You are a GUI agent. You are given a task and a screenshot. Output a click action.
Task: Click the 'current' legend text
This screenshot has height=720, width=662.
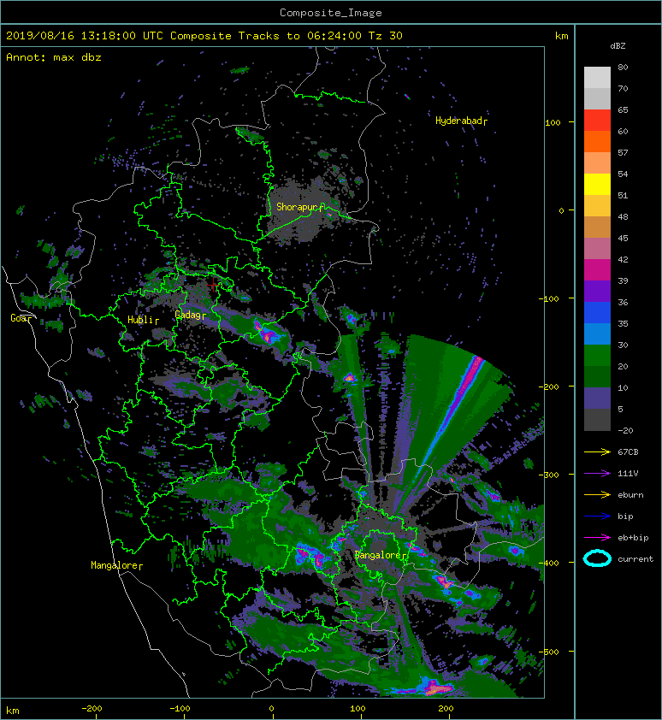coord(635,559)
